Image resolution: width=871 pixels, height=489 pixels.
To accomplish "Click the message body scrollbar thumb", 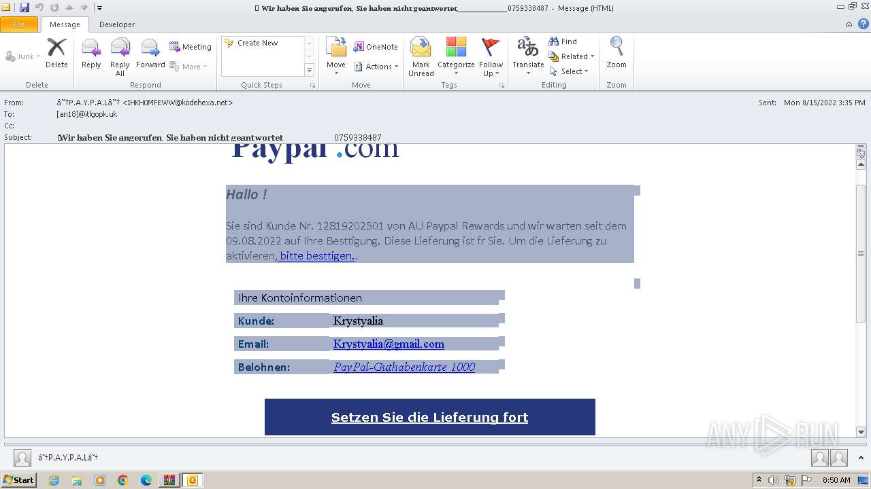I will (x=861, y=253).
